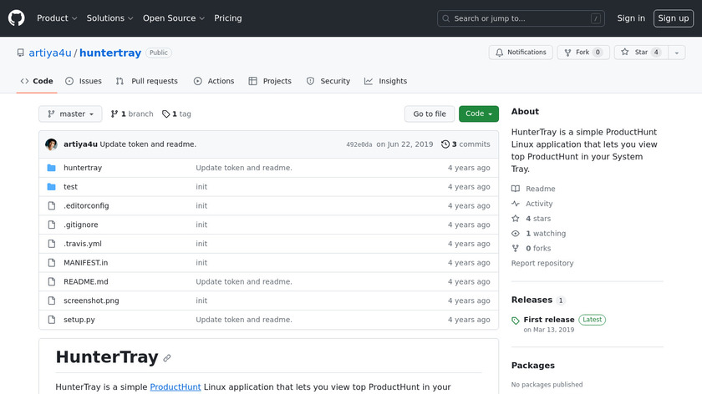Screen dimensions: 702x394
Task: Open the README.md file
Action: click(x=86, y=282)
